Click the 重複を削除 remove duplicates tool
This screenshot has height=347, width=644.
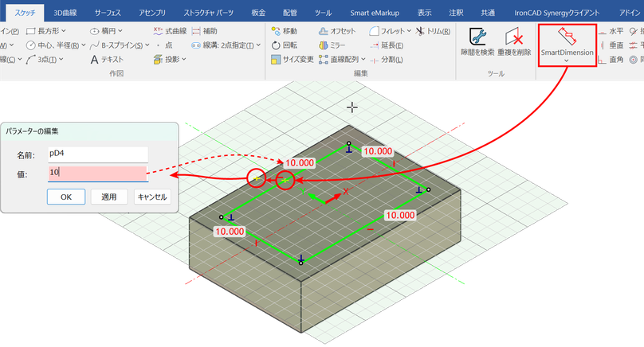[x=514, y=42]
